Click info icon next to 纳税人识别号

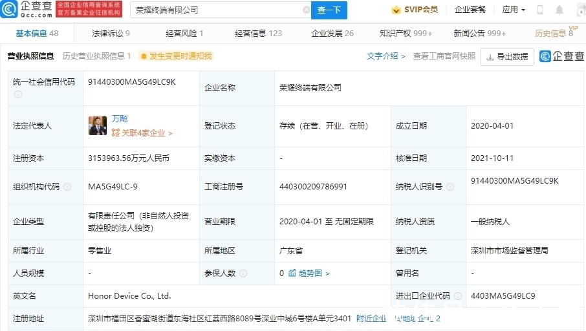click(x=450, y=187)
